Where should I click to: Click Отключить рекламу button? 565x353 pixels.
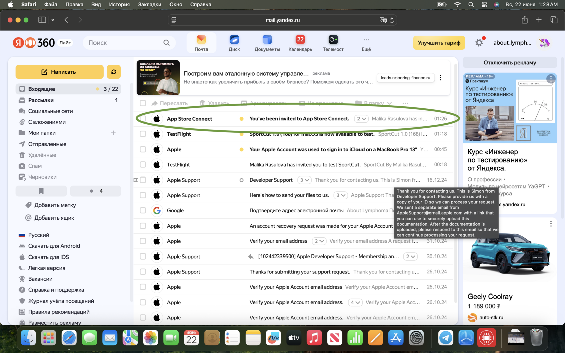tap(510, 63)
